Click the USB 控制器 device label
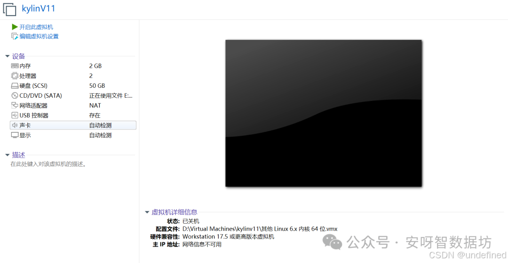Viewport: 508px width, 263px height. click(x=34, y=116)
